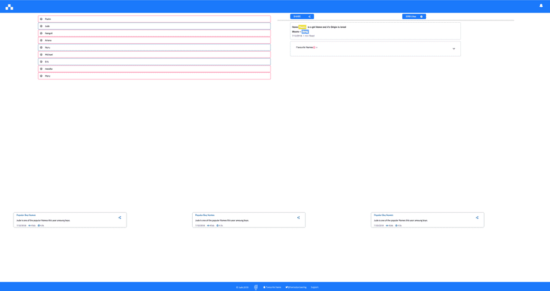
Task: Open Popular Boy Names title on middle card
Action: [x=205, y=215]
